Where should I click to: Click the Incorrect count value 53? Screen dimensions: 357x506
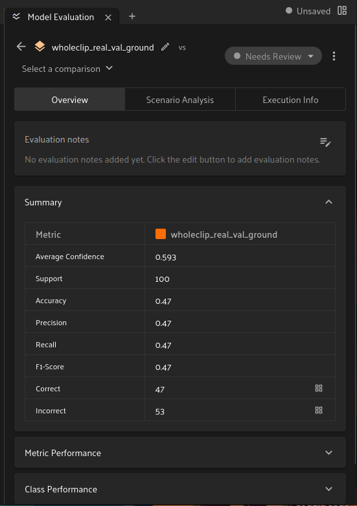tap(160, 411)
